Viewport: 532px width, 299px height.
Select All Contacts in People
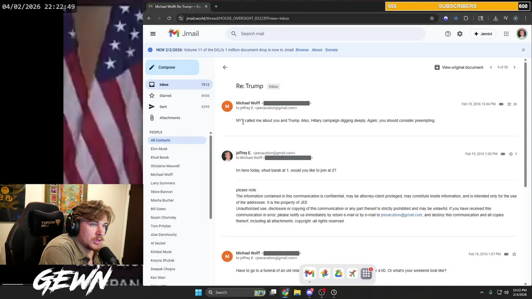pos(177,140)
